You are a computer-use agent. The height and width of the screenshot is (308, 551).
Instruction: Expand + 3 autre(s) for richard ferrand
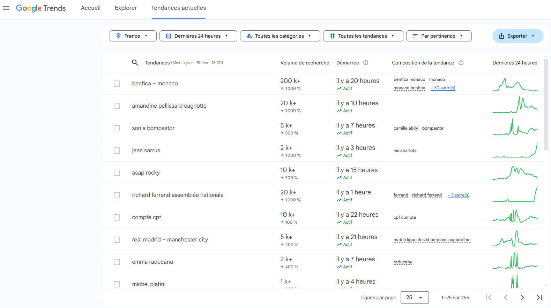459,195
